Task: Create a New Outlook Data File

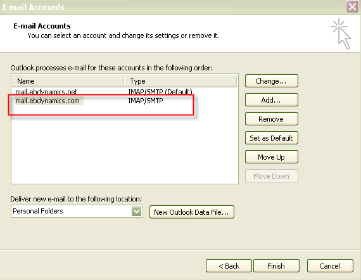Action: (191, 212)
